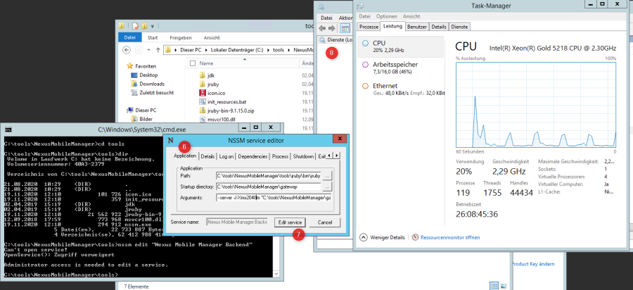This screenshot has height=290, width=633.
Task: Select Dieser PC in Explorer sidebar
Action: (x=141, y=111)
